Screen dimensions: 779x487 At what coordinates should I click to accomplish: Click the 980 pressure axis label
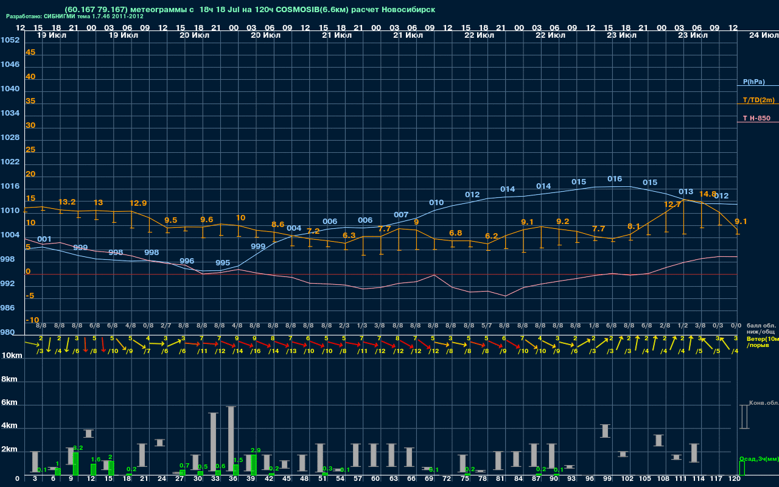pos(7,332)
